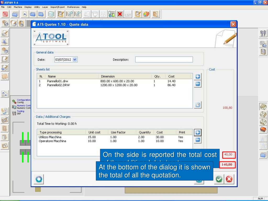Open the Import/Export menu

pyautogui.click(x=58, y=7)
